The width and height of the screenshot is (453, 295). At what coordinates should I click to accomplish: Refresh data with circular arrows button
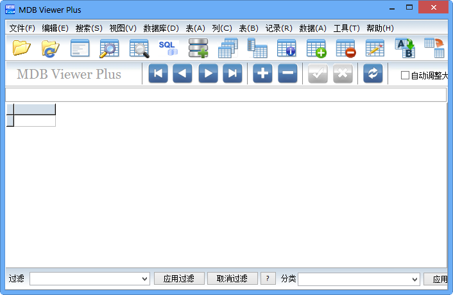(x=373, y=74)
